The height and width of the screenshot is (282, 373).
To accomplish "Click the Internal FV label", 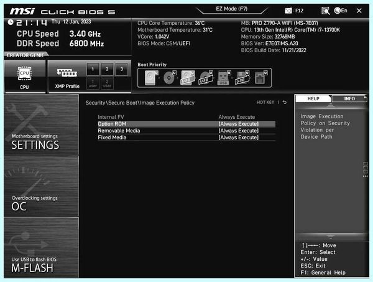I will (x=111, y=117).
